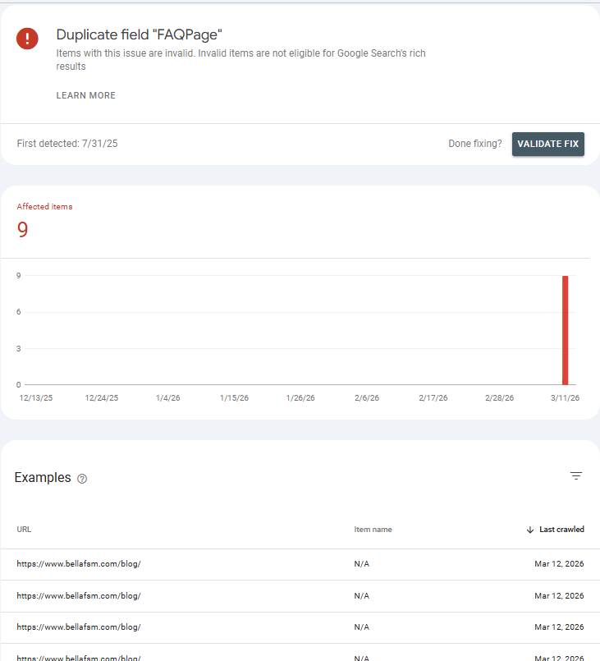
Task: Click the 12/13/25 chart axis label
Action: [34, 398]
